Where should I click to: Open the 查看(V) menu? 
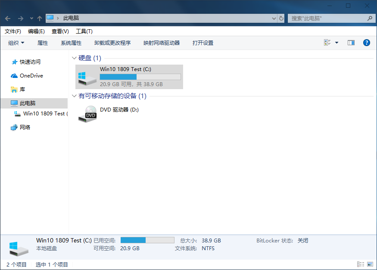60,31
